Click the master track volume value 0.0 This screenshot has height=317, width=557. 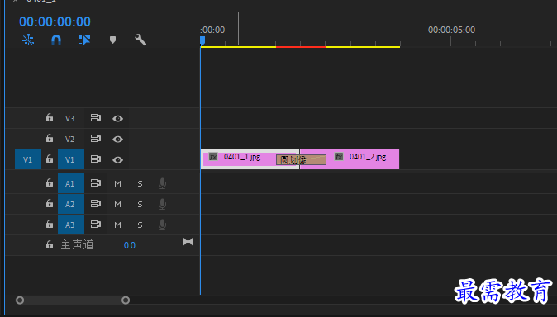[x=129, y=245]
